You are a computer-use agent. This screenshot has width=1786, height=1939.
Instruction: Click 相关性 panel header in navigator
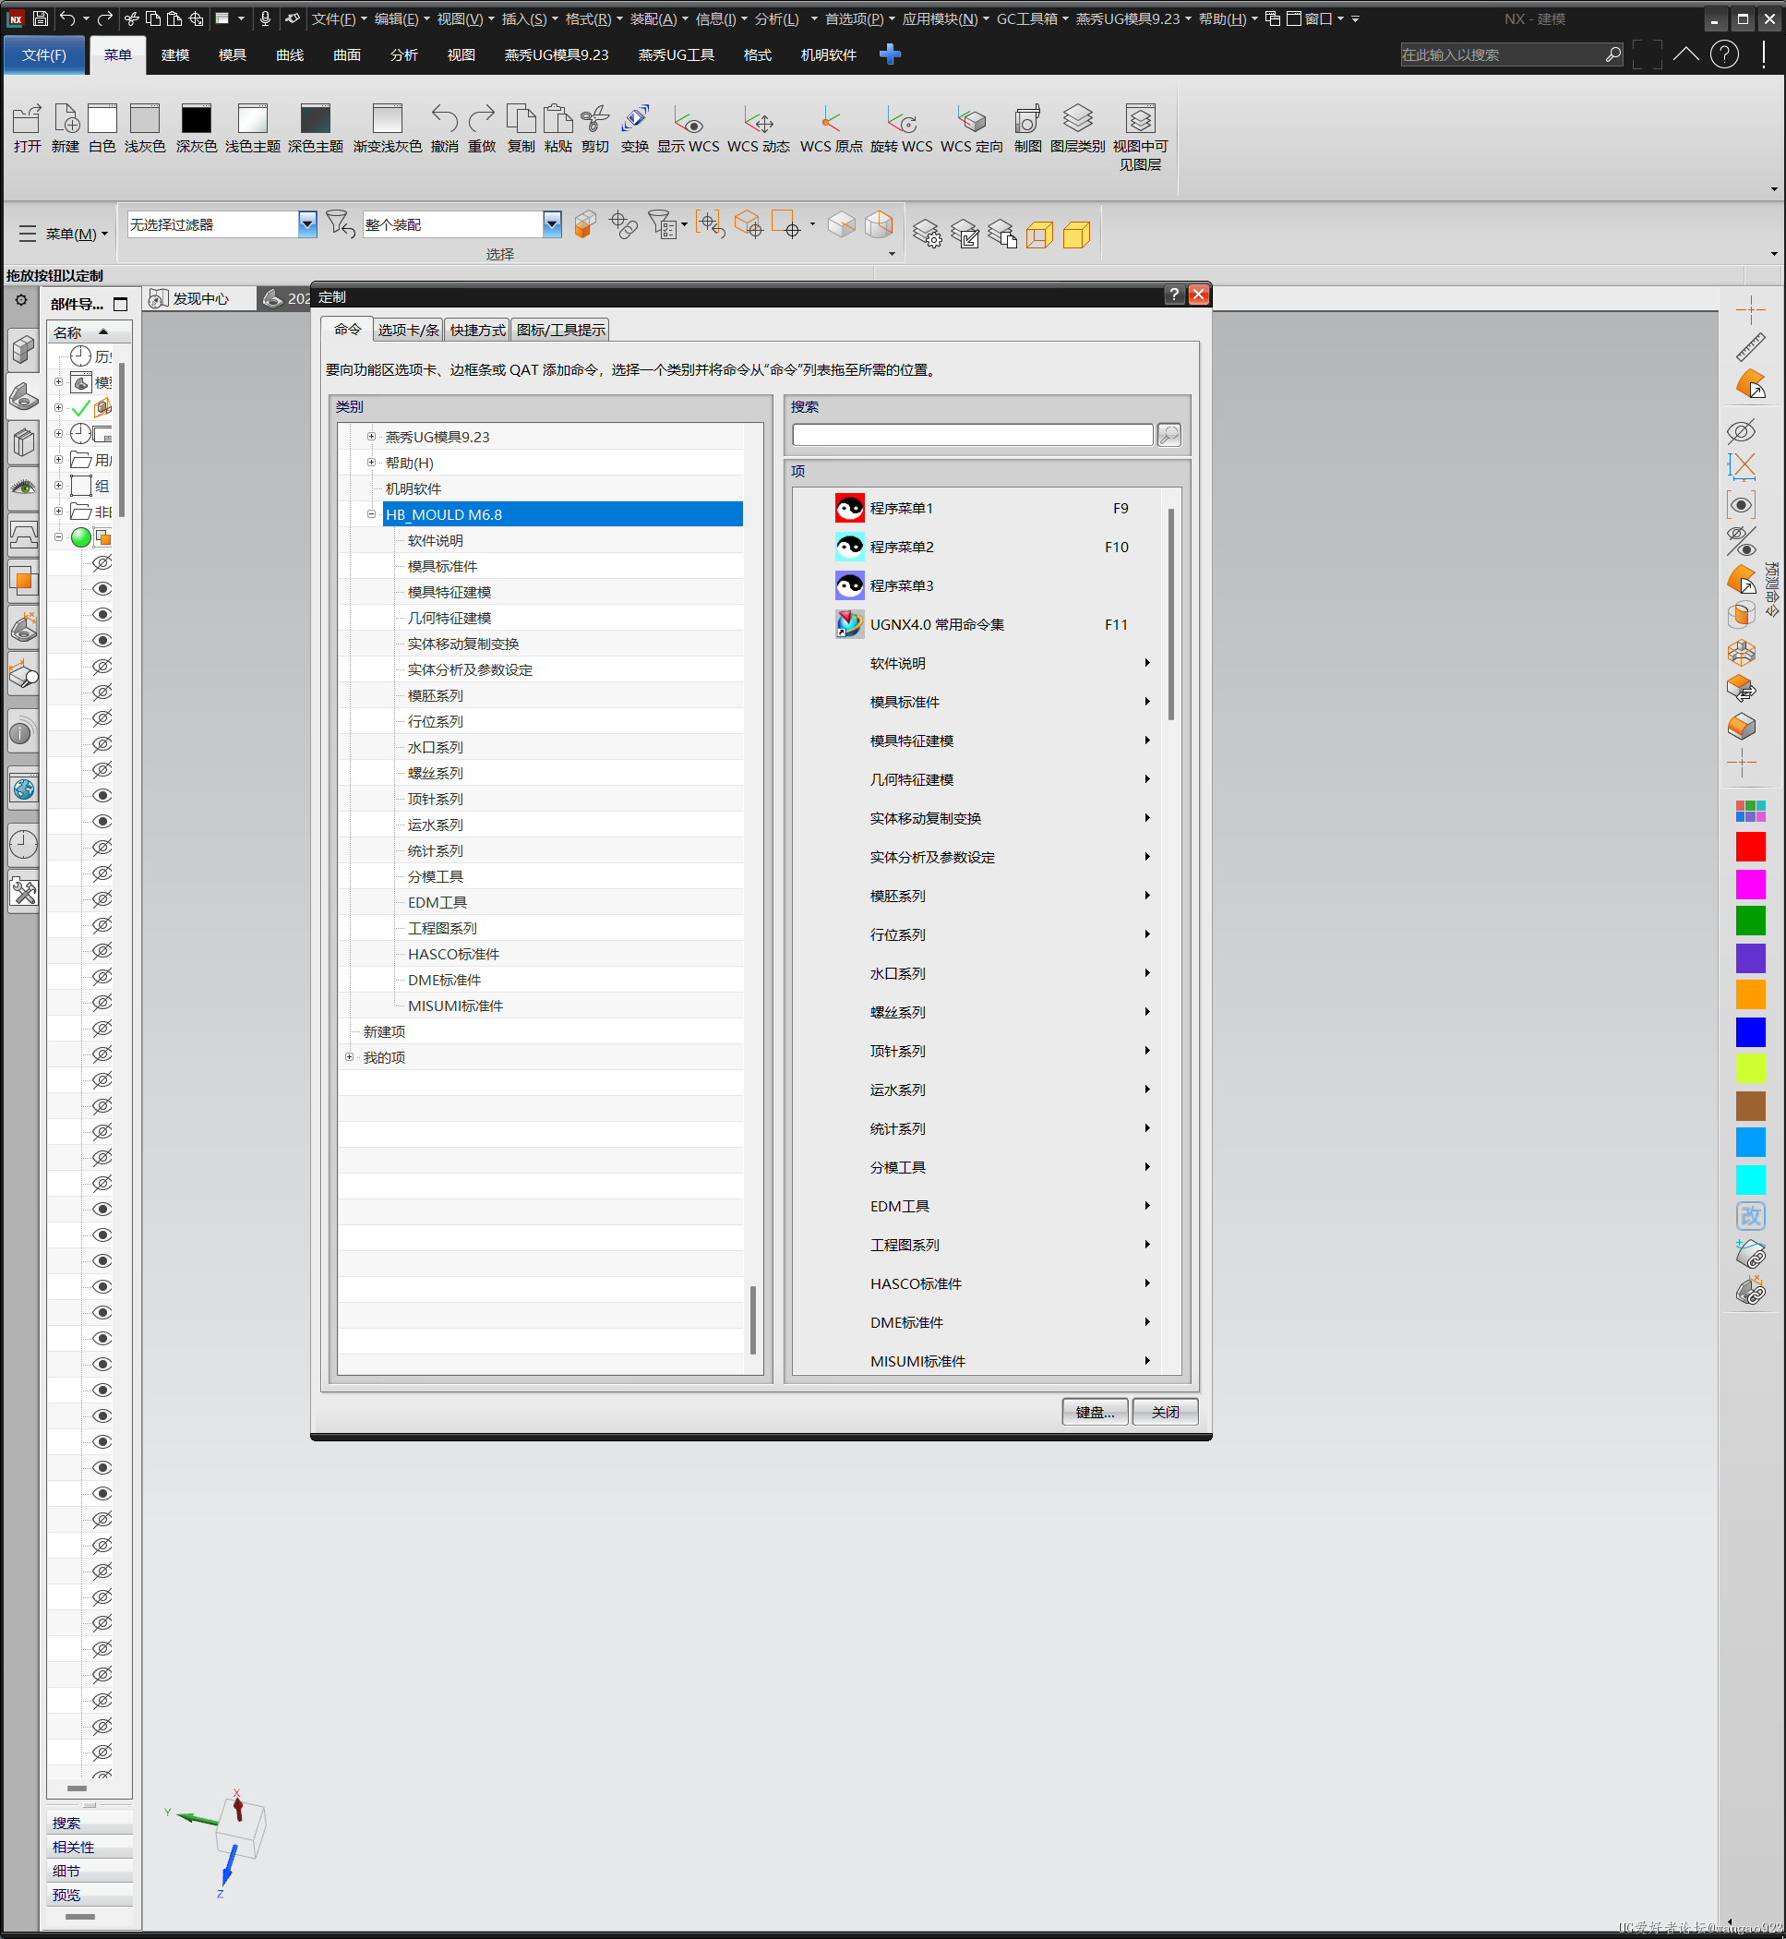pos(90,1848)
